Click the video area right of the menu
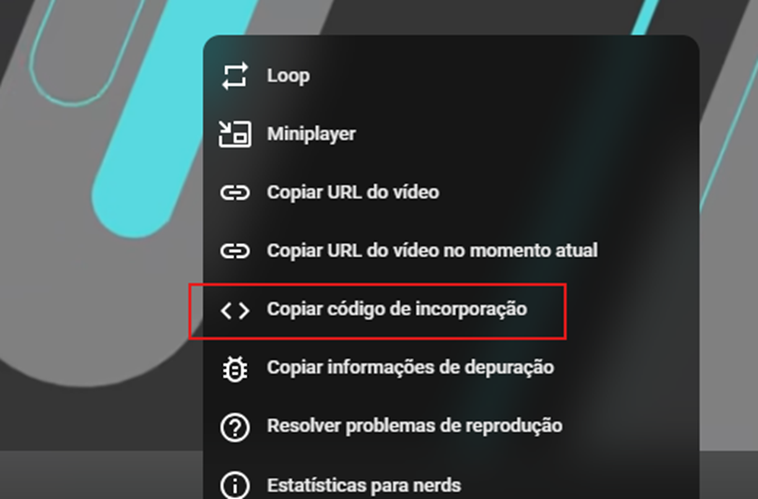The width and height of the screenshot is (758, 499). point(728,242)
